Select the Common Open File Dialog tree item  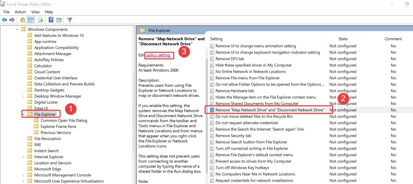tap(64, 121)
